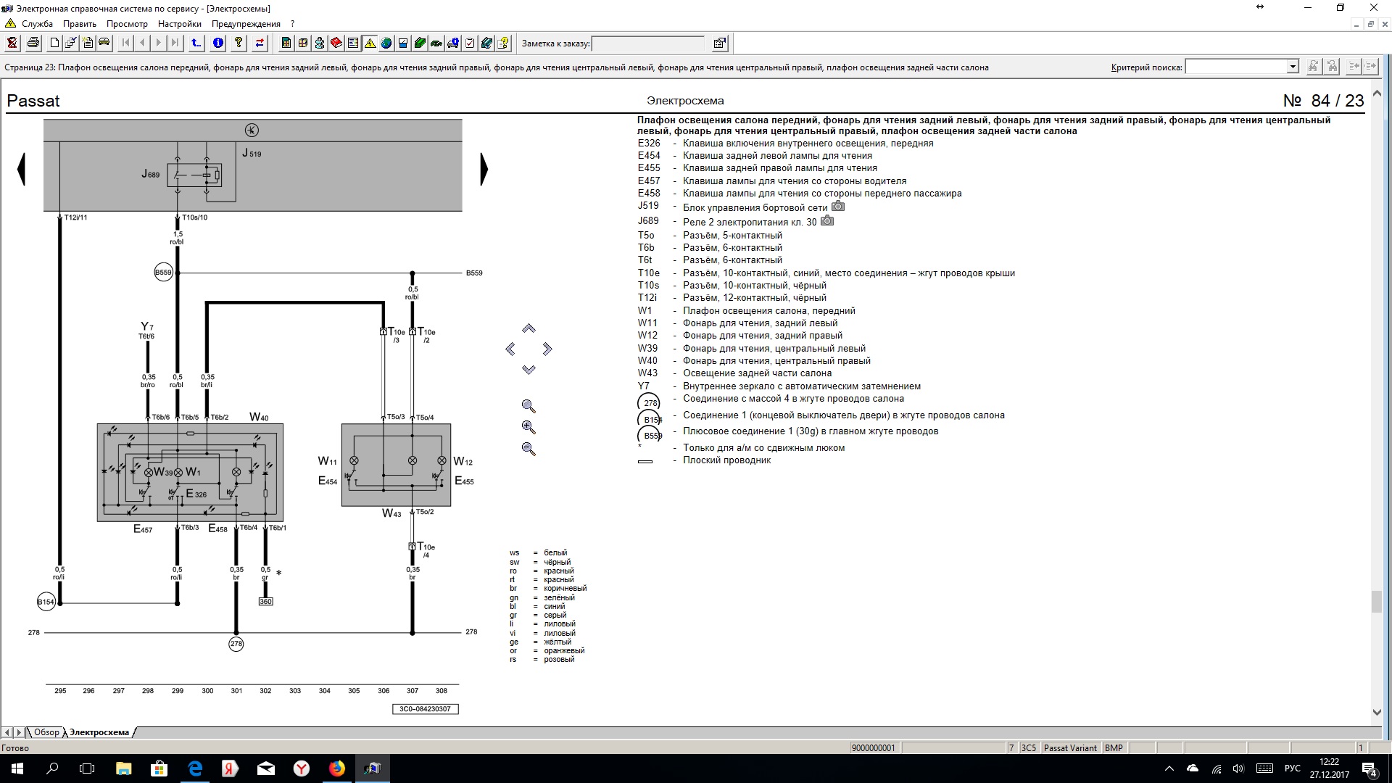Click zoom-in magnifier beside the diagram
This screenshot has width=1392, height=783.
(x=529, y=428)
